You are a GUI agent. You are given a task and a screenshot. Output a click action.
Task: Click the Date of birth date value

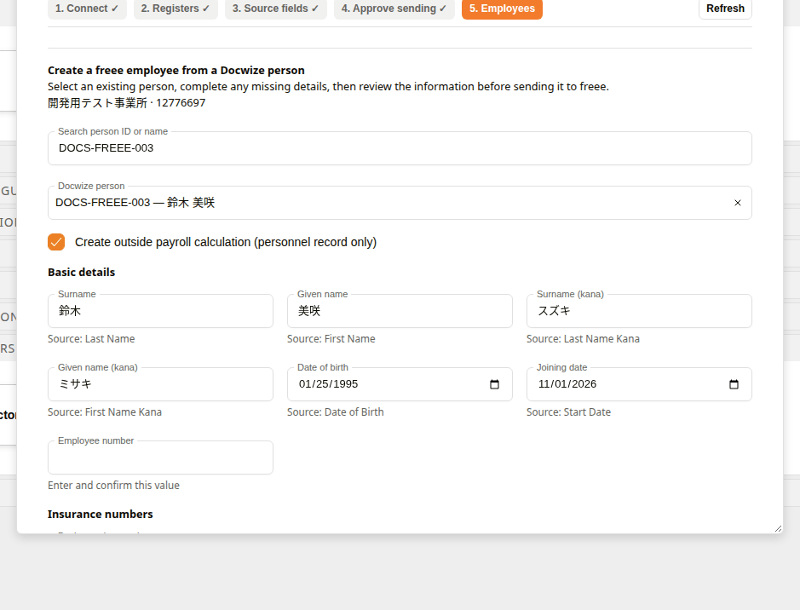coord(329,384)
